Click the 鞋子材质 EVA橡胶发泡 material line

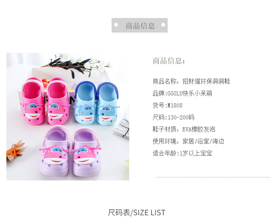(x=184, y=129)
